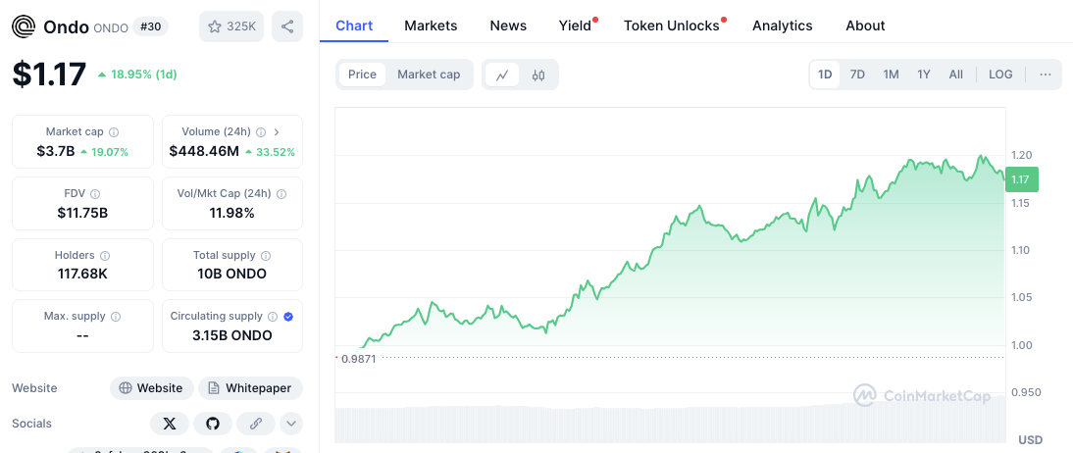Open the chain-link social icon
This screenshot has width=1073, height=453.
click(x=256, y=424)
